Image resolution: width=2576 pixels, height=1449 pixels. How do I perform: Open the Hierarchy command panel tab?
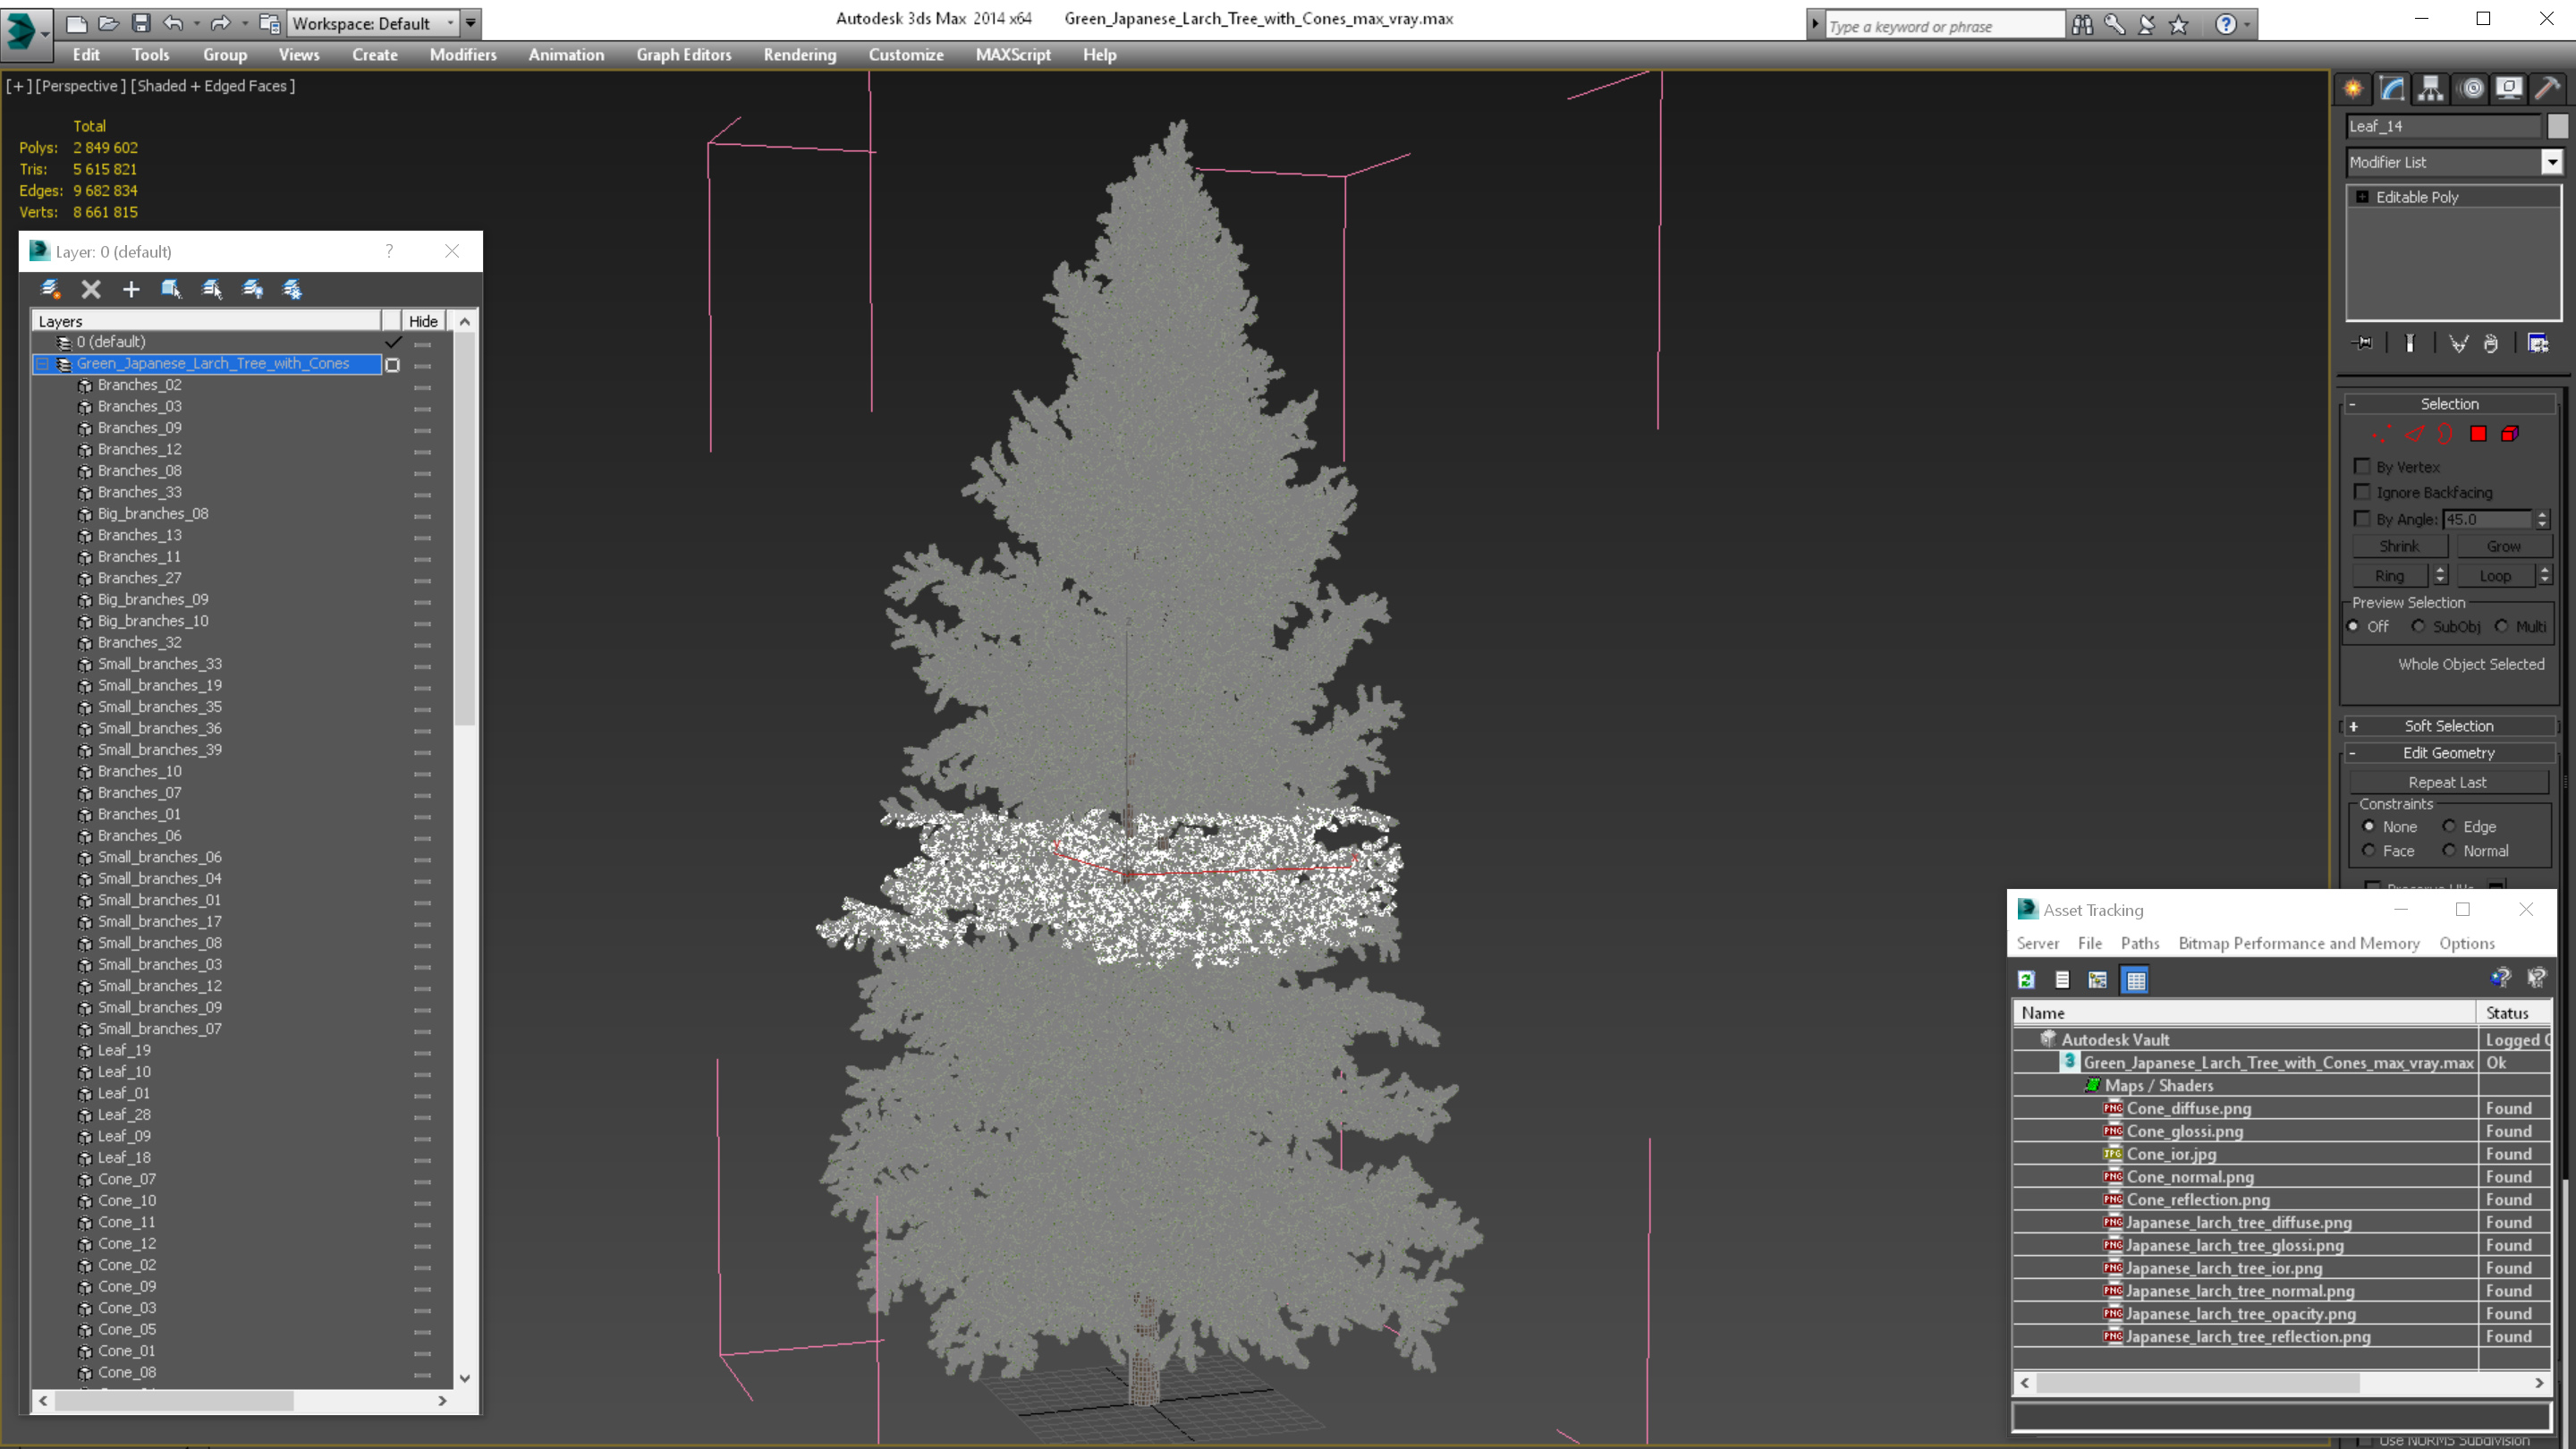[x=2430, y=89]
